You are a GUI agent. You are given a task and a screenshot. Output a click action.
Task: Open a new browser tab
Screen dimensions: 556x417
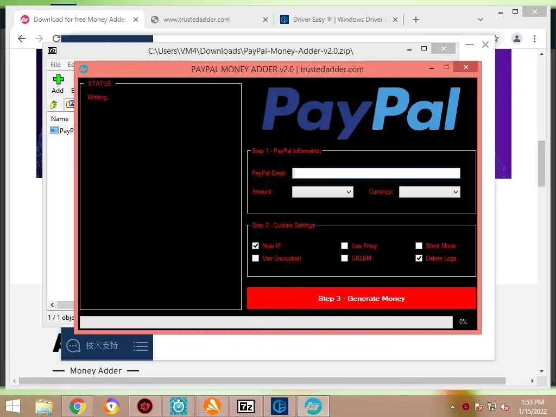point(416,20)
